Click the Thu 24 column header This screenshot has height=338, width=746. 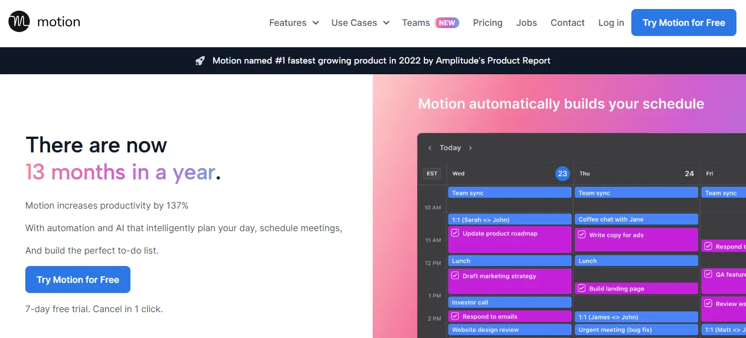(x=636, y=174)
